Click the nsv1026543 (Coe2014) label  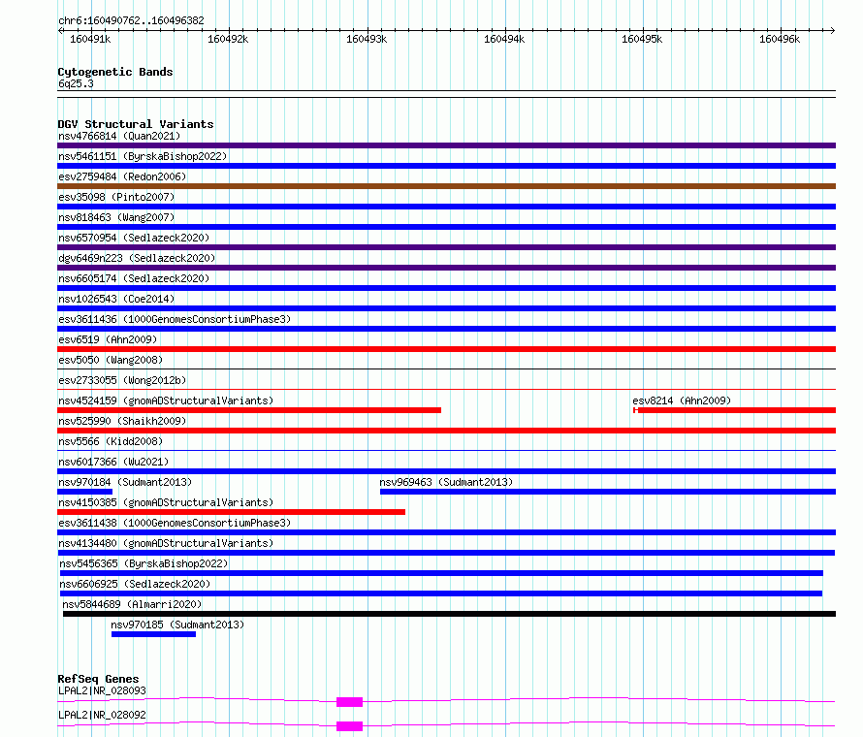coord(116,299)
